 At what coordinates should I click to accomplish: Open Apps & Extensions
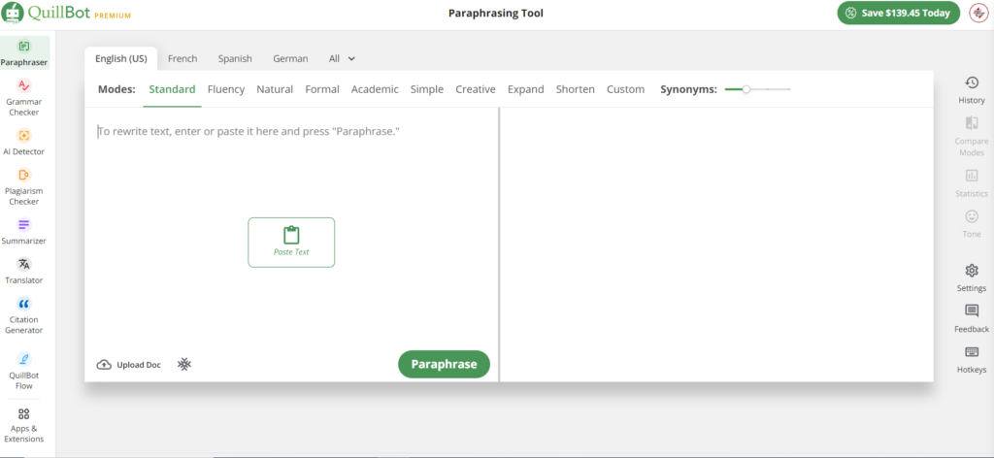click(24, 425)
